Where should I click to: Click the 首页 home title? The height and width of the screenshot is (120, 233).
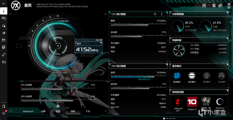[x=28, y=6]
